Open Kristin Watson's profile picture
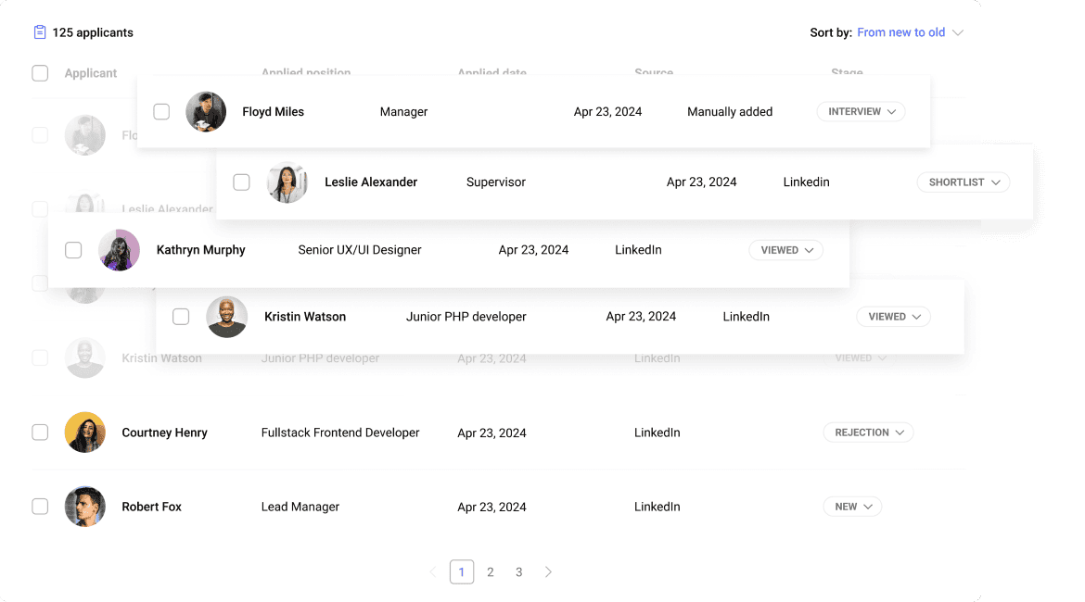Image resolution: width=1085 pixels, height=602 pixels. pos(226,317)
